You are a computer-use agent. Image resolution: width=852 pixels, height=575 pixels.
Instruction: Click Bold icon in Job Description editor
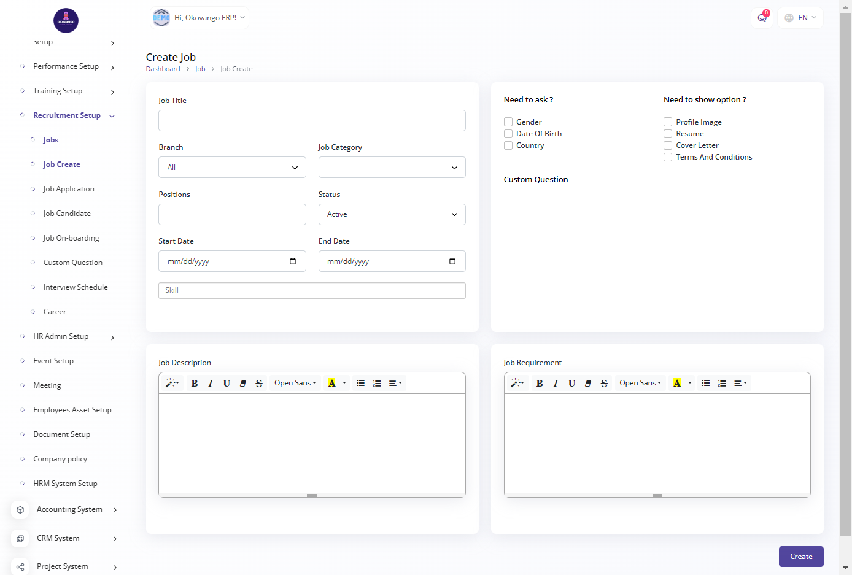[194, 383]
